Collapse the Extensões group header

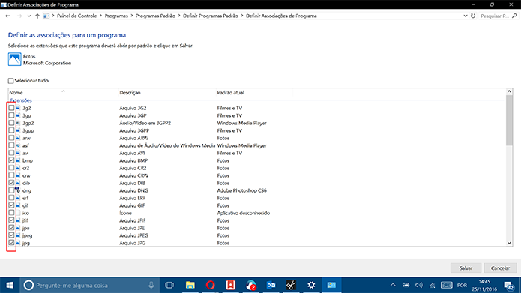tap(21, 100)
